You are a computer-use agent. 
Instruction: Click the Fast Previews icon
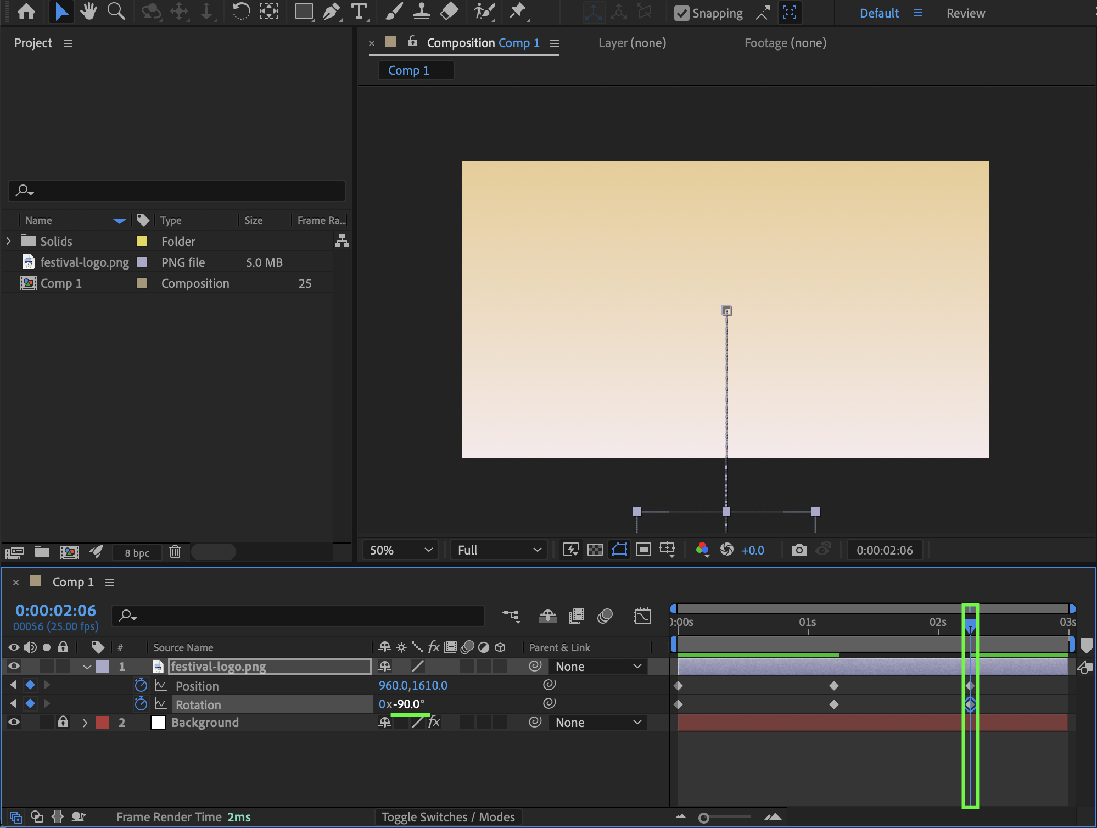[571, 550]
